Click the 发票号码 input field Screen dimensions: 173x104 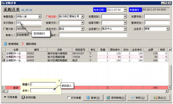pyautogui.click(x=157, y=16)
